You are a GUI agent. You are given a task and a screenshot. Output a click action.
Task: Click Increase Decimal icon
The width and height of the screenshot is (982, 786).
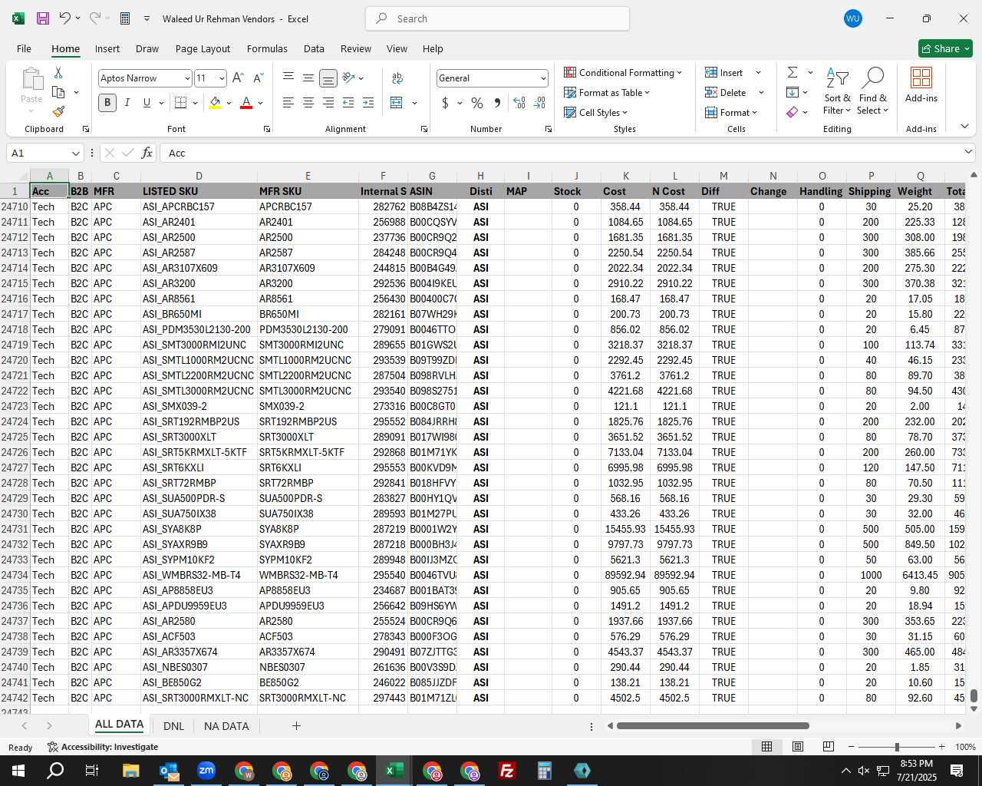pos(519,102)
